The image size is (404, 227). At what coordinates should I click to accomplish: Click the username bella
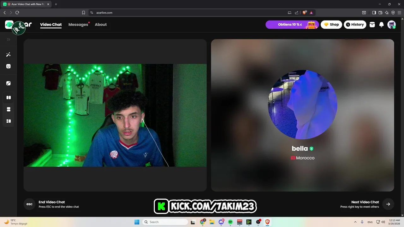click(x=300, y=148)
